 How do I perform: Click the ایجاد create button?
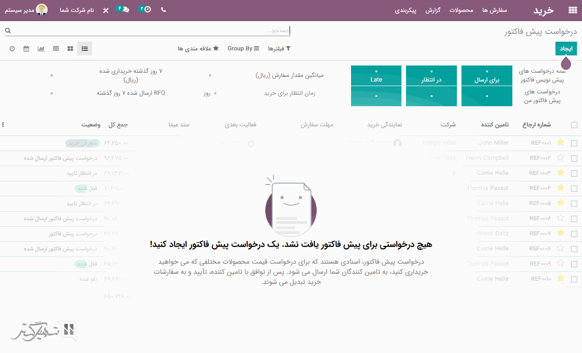[x=566, y=49]
